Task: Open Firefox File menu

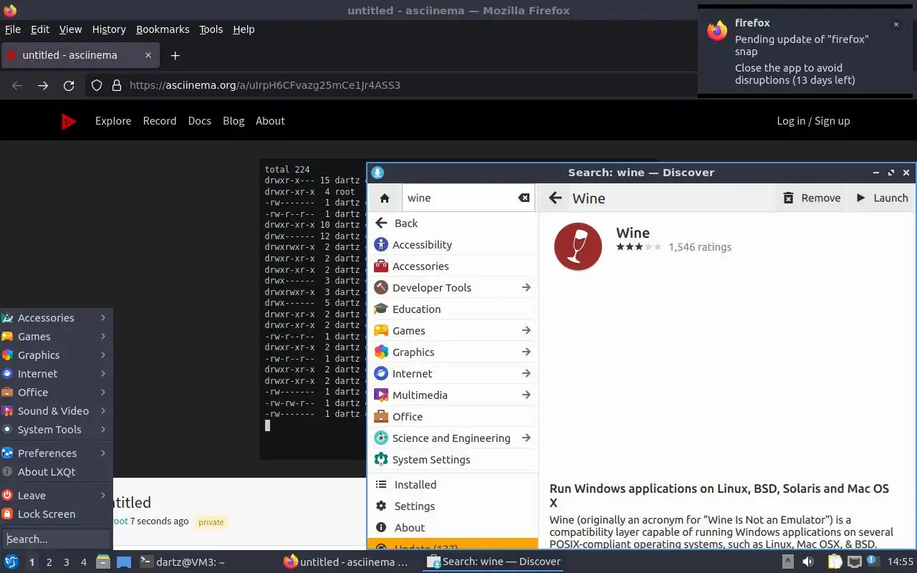Action: (13, 29)
